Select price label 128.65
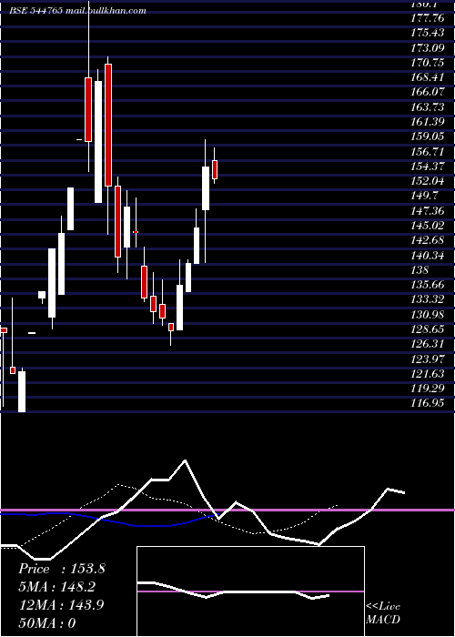455x637 pixels. (427, 329)
